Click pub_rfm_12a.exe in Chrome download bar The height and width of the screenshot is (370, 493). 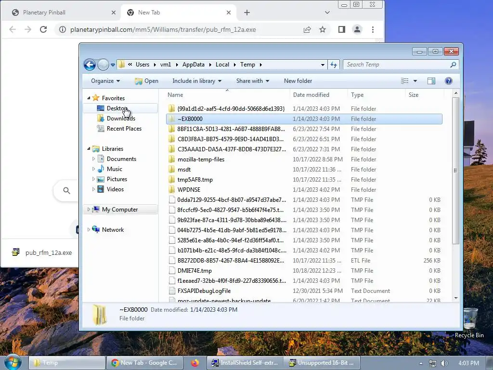42,252
